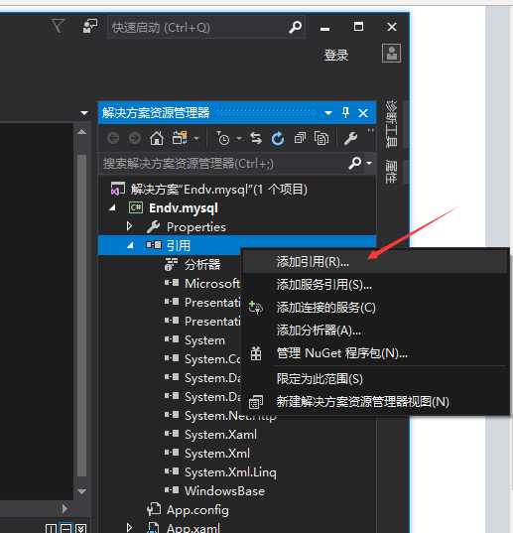513x533 pixels.
Task: Choose 添加服务引用(S)... menu item
Action: pyautogui.click(x=375, y=285)
